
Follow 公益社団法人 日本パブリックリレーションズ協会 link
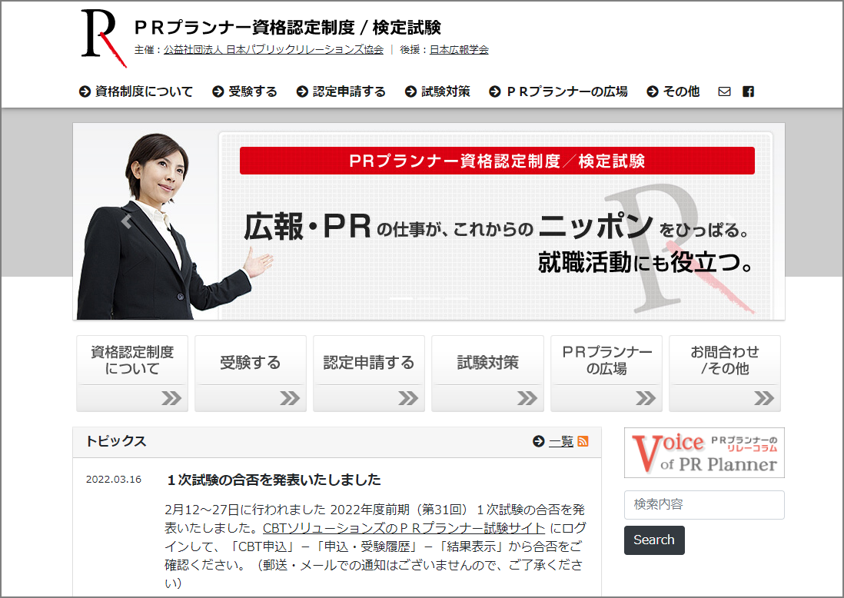274,49
